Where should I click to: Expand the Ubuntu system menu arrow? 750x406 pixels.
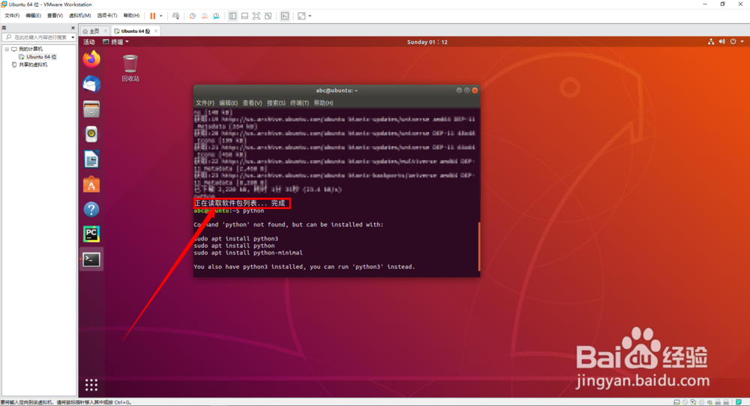pyautogui.click(x=742, y=42)
